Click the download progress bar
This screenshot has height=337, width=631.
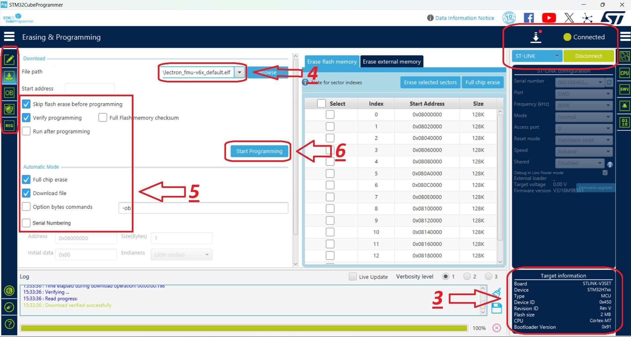pos(244,328)
